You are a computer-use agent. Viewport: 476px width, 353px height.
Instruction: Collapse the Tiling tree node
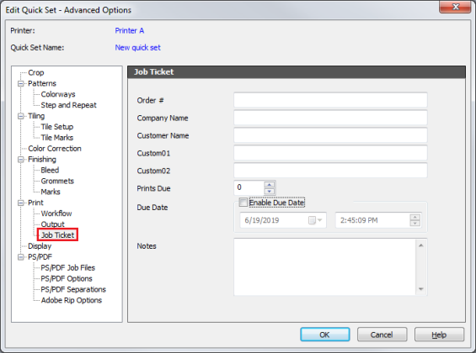[x=21, y=116]
